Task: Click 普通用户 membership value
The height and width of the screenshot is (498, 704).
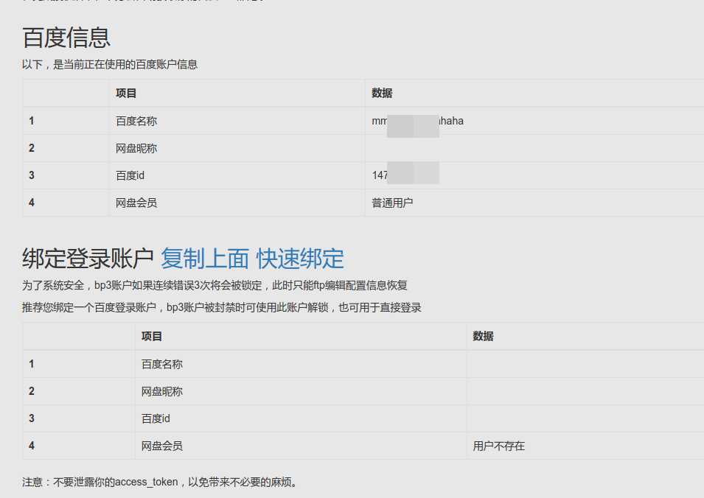Action: 392,203
